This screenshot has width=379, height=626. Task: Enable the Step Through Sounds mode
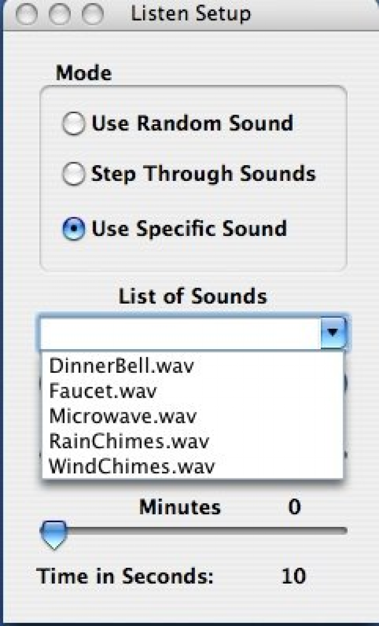pos(74,175)
